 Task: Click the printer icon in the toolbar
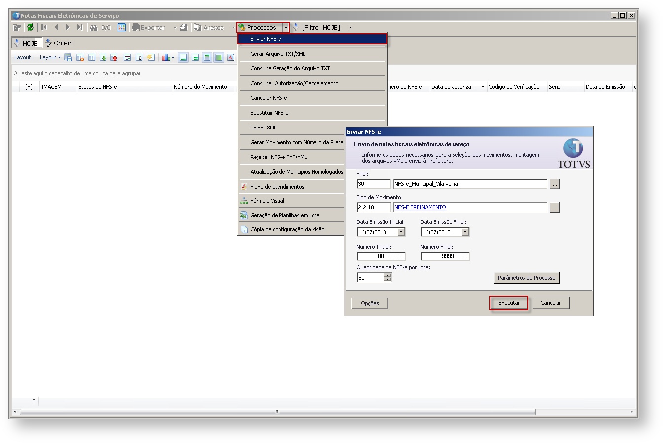184,28
